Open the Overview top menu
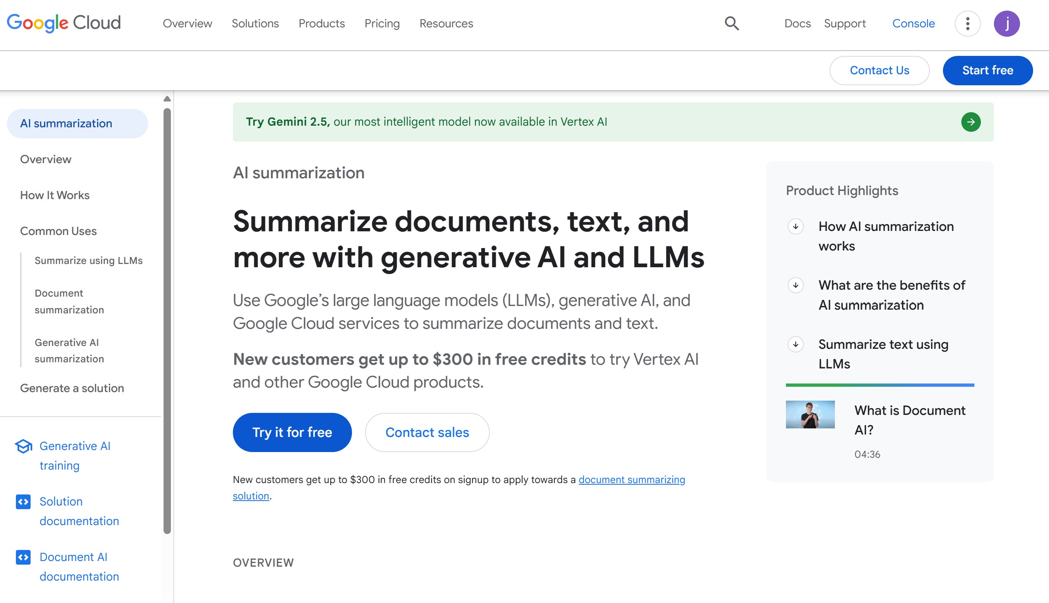This screenshot has width=1049, height=603. [x=187, y=24]
